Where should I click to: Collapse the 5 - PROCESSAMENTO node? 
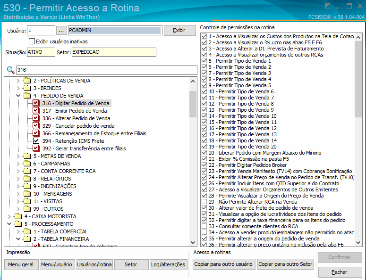tap(9, 224)
